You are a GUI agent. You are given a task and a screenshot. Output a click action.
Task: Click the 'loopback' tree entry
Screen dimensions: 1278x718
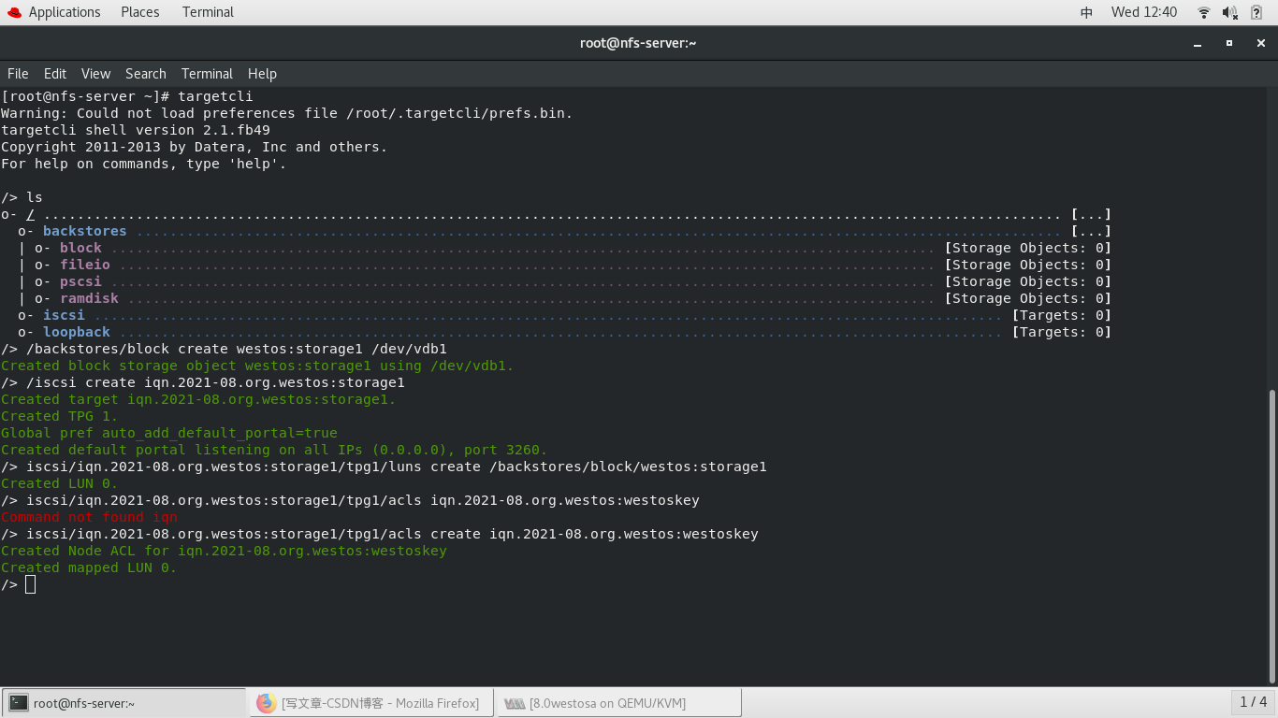77,332
